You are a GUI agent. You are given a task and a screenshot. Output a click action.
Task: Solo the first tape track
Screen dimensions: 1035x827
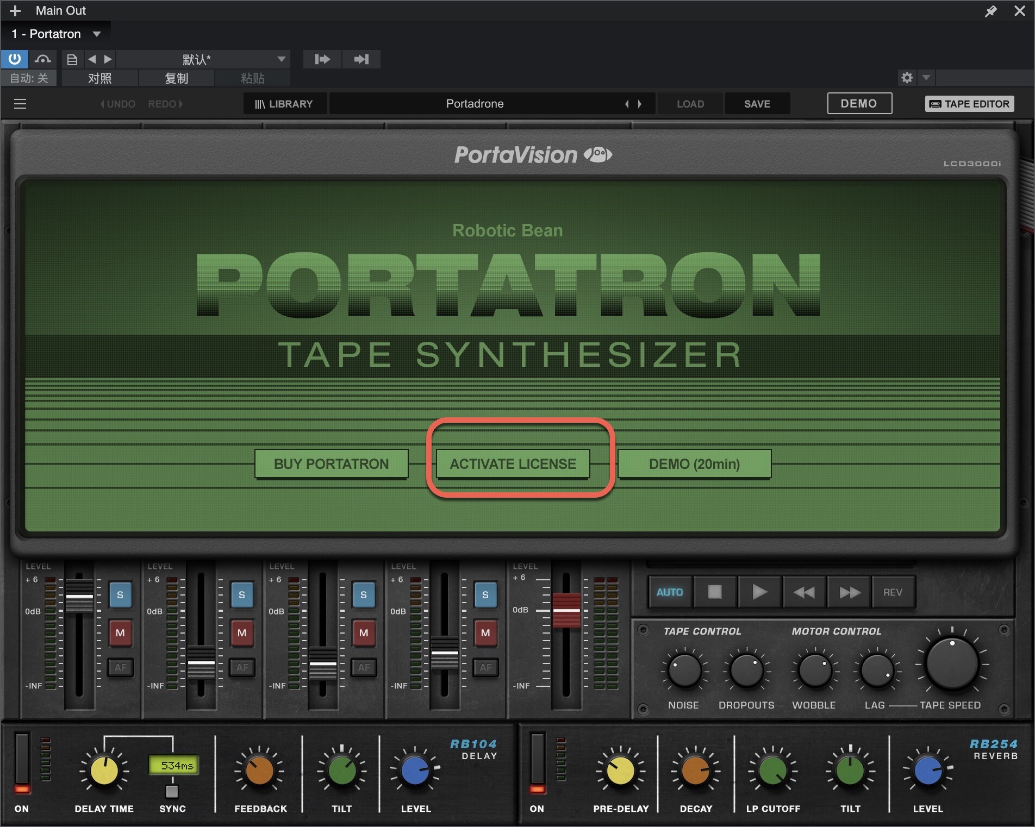tap(120, 595)
